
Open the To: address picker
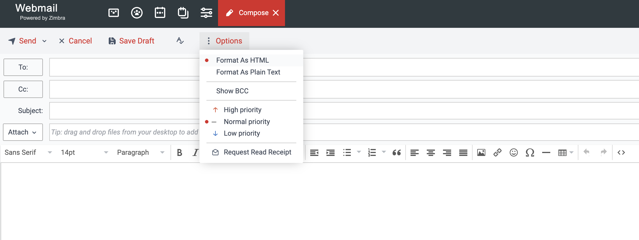click(x=23, y=67)
